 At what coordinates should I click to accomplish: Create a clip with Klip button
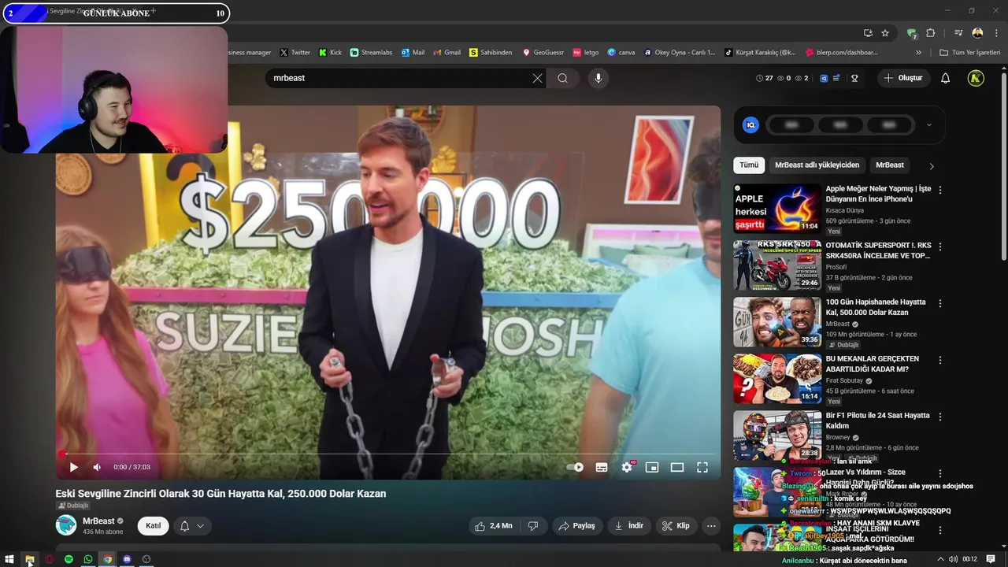676,526
